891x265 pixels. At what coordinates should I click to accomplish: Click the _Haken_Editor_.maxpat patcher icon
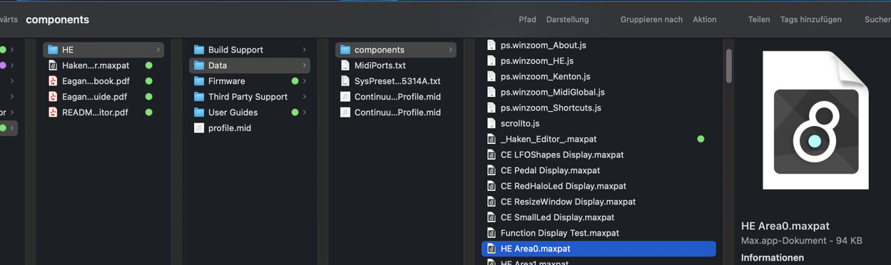click(492, 139)
